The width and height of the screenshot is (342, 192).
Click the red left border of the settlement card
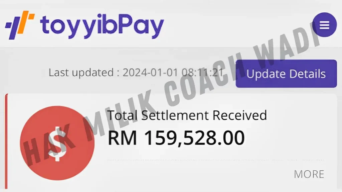[6, 141]
